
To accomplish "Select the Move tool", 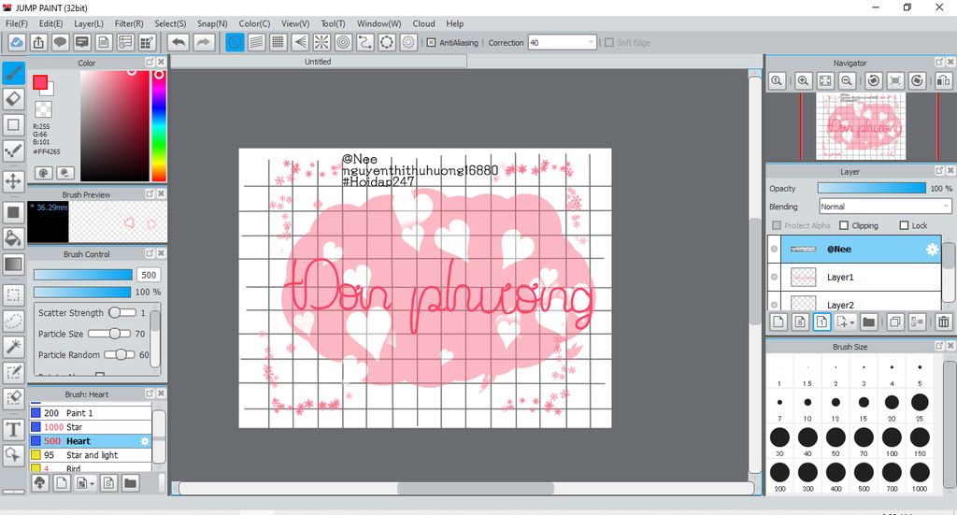I will (13, 181).
